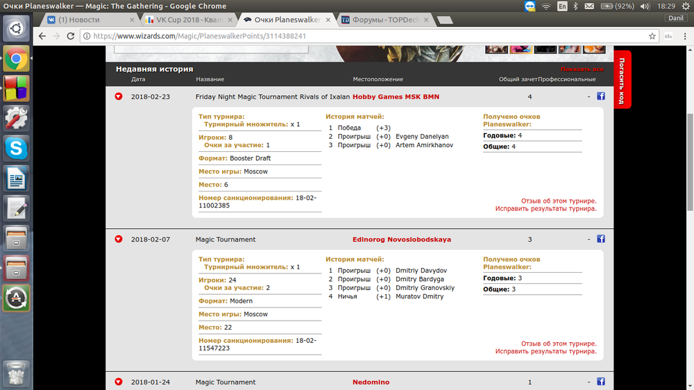Image resolution: width=694 pixels, height=390 pixels.
Task: Open Skype from the launcher
Action: point(16,148)
